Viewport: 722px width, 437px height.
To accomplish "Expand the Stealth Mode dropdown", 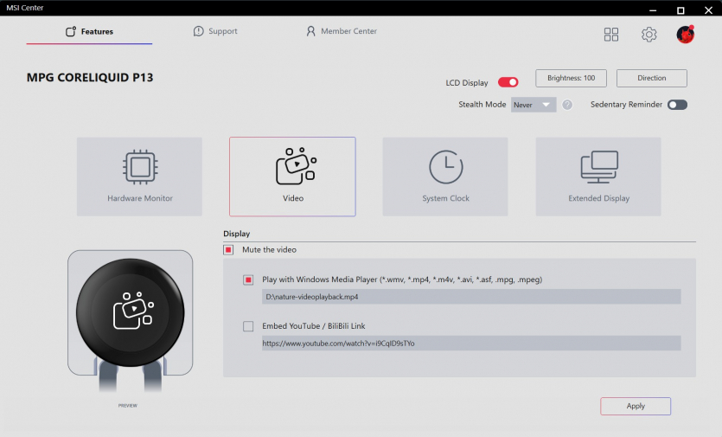I will coord(534,105).
